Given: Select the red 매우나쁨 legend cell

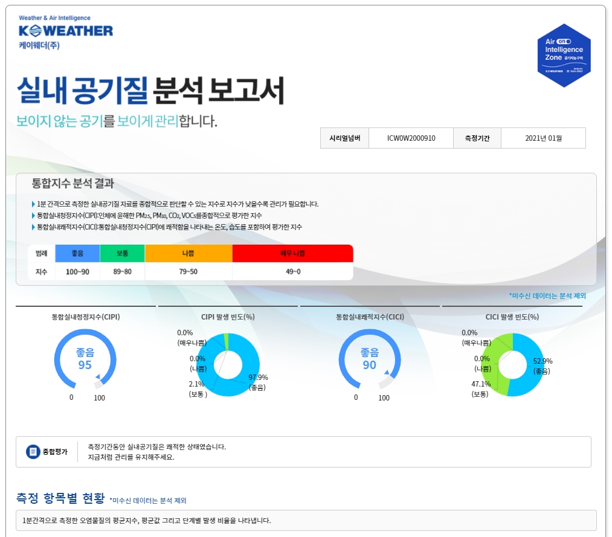Looking at the screenshot, I should [x=292, y=253].
